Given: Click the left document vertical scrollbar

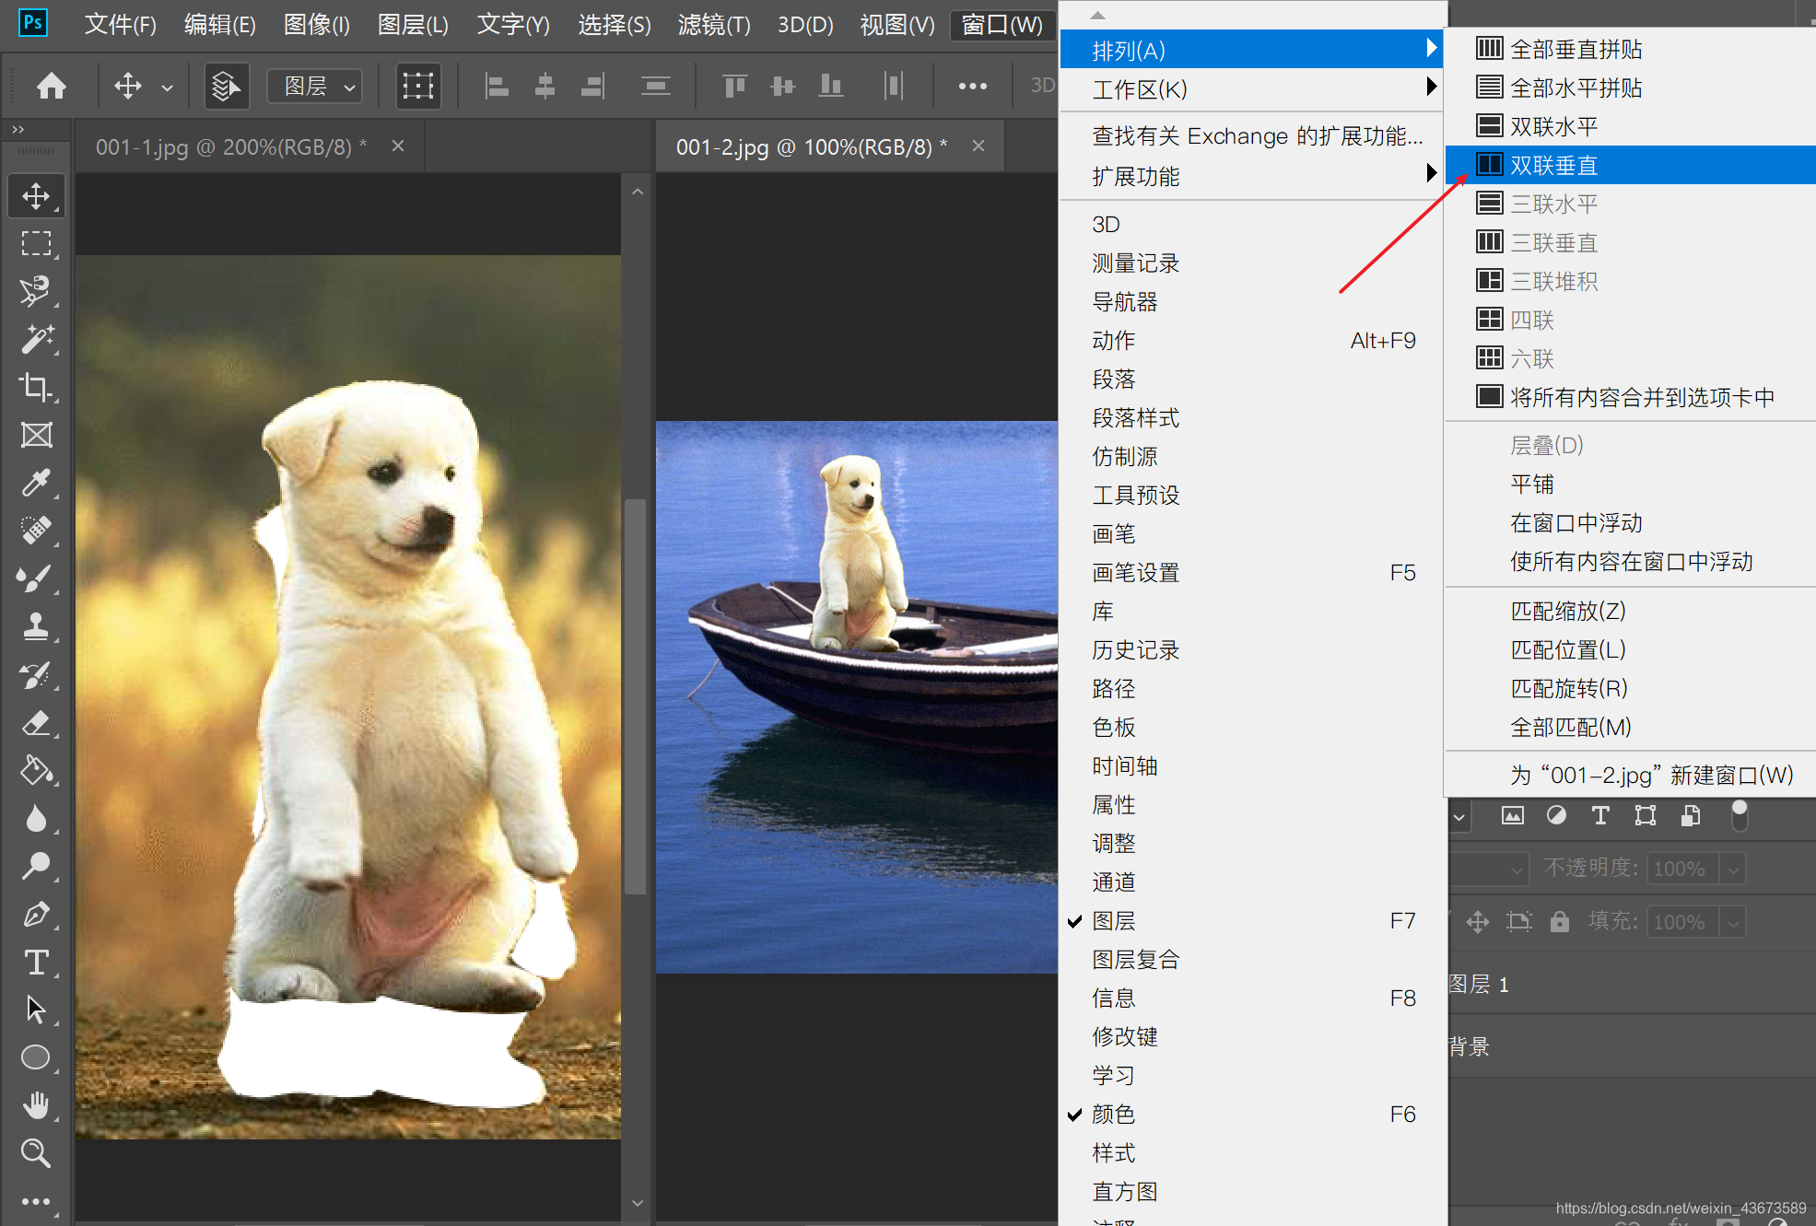Looking at the screenshot, I should 636,696.
